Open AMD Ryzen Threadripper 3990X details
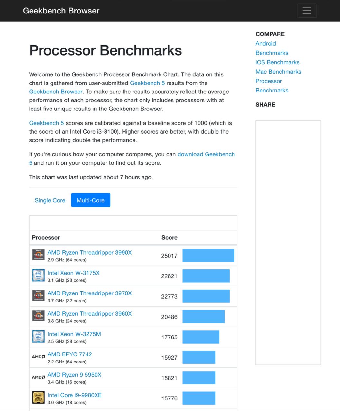340x411 pixels. click(x=89, y=252)
